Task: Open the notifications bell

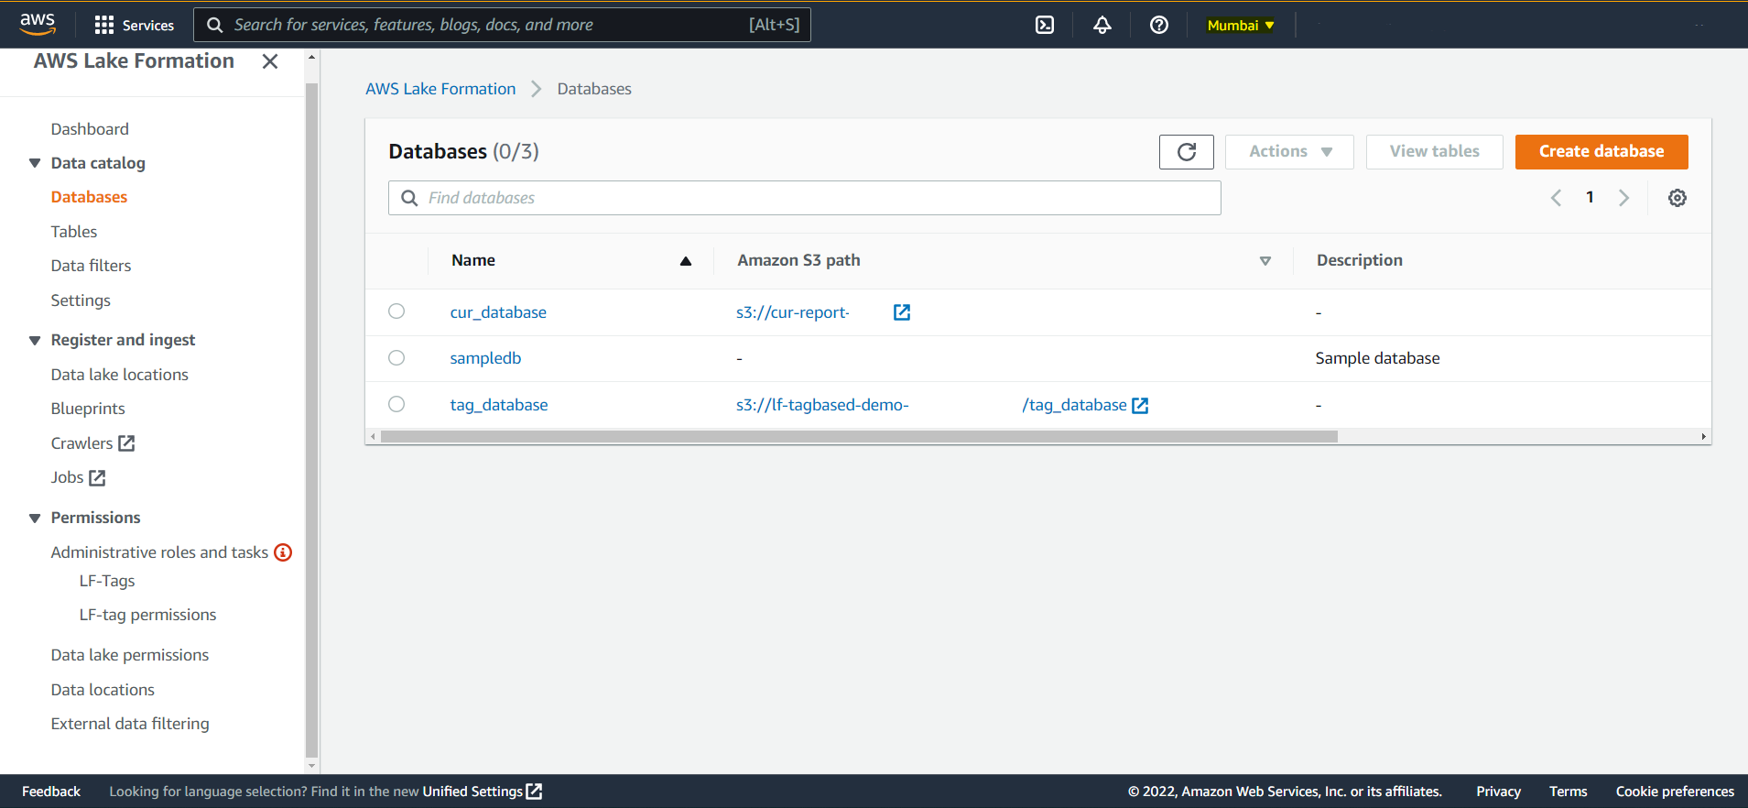Action: (x=1102, y=25)
